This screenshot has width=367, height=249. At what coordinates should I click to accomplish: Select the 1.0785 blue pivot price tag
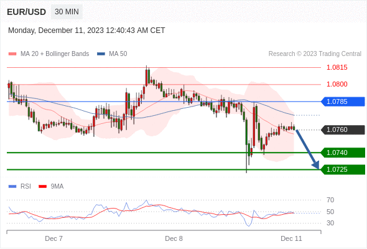tap(343, 101)
